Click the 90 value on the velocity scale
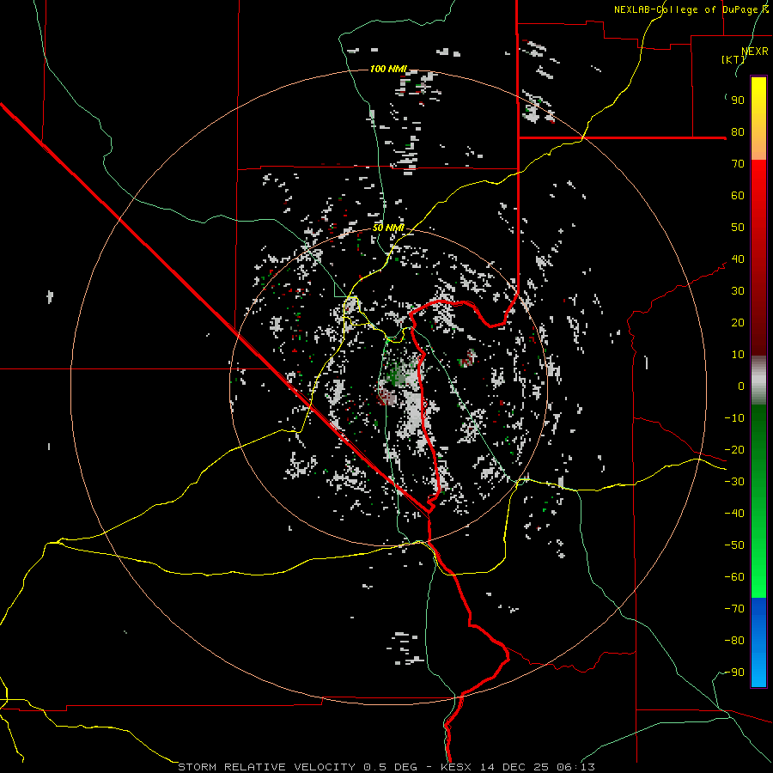Image resolution: width=773 pixels, height=773 pixels. [x=738, y=100]
